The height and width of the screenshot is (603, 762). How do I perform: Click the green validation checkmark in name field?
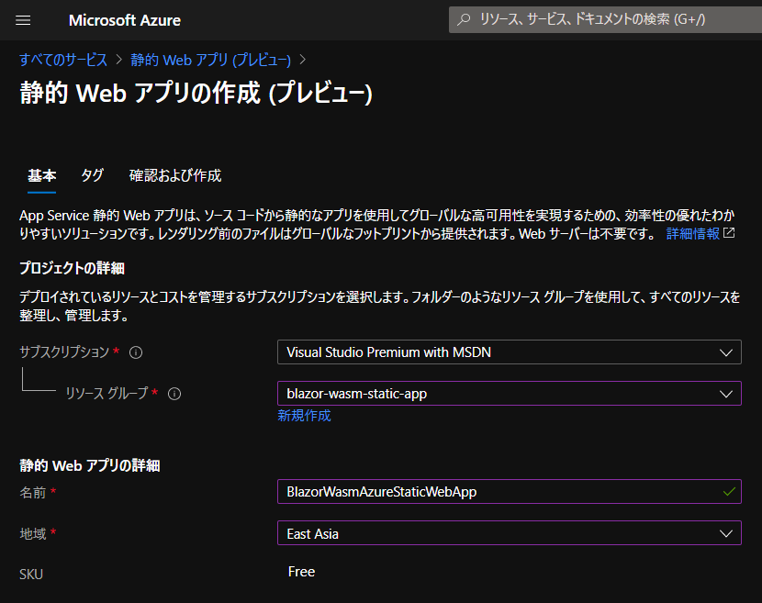pyautogui.click(x=729, y=492)
